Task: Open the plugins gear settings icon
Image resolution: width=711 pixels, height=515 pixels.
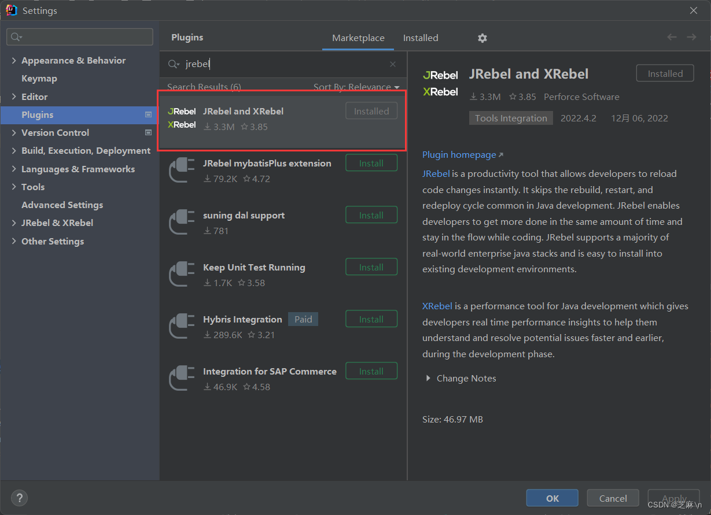Action: pos(482,38)
